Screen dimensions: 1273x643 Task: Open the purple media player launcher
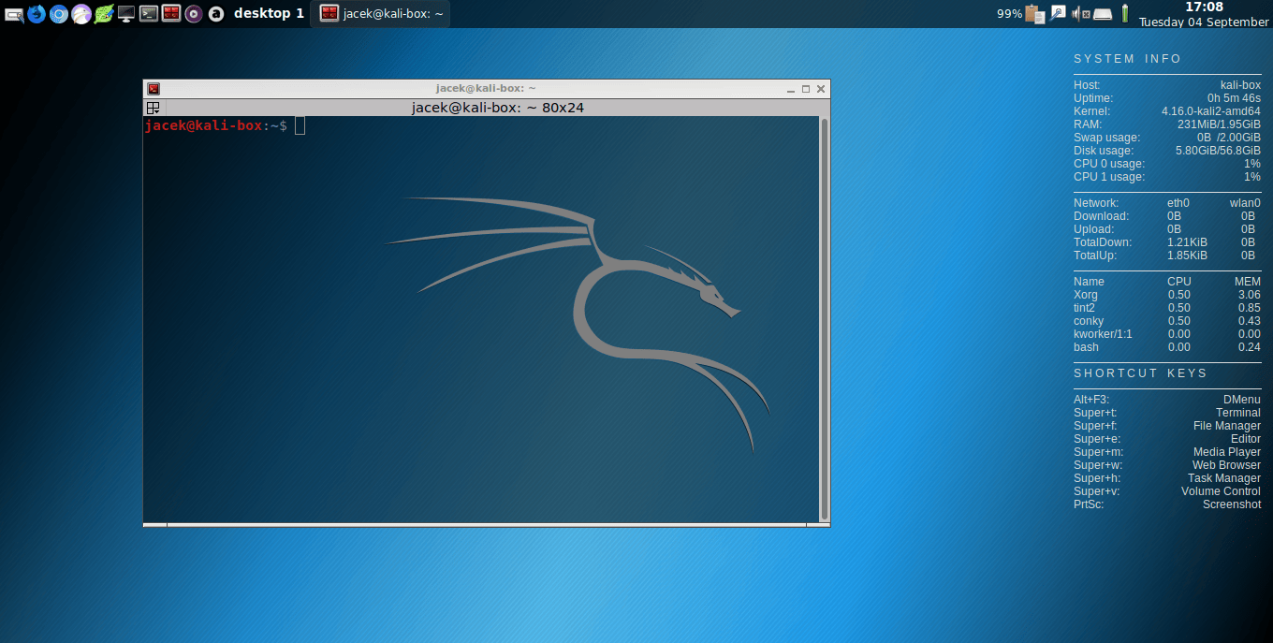[x=194, y=14]
